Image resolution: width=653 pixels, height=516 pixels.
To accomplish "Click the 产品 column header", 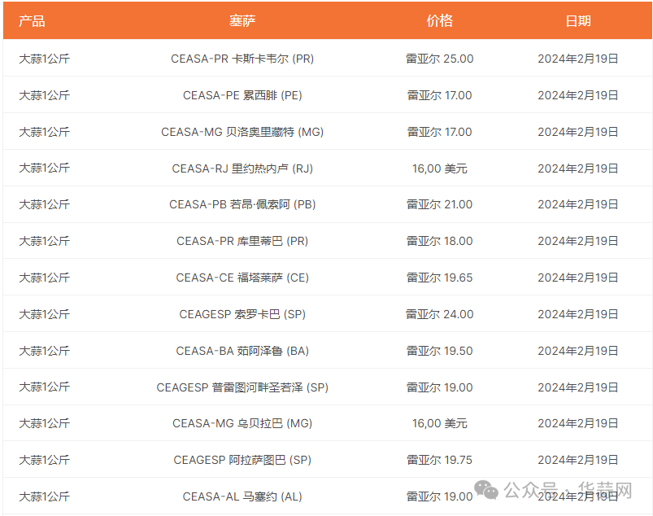I will (x=32, y=21).
